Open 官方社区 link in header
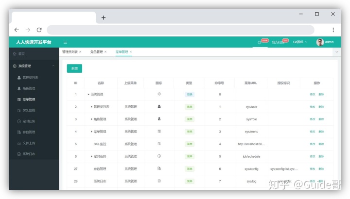 coord(278,42)
